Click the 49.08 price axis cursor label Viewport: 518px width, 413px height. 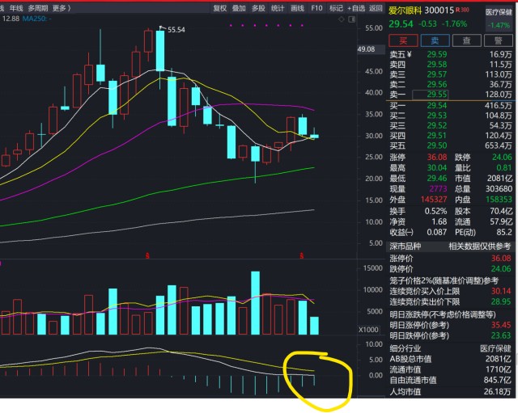[371, 49]
